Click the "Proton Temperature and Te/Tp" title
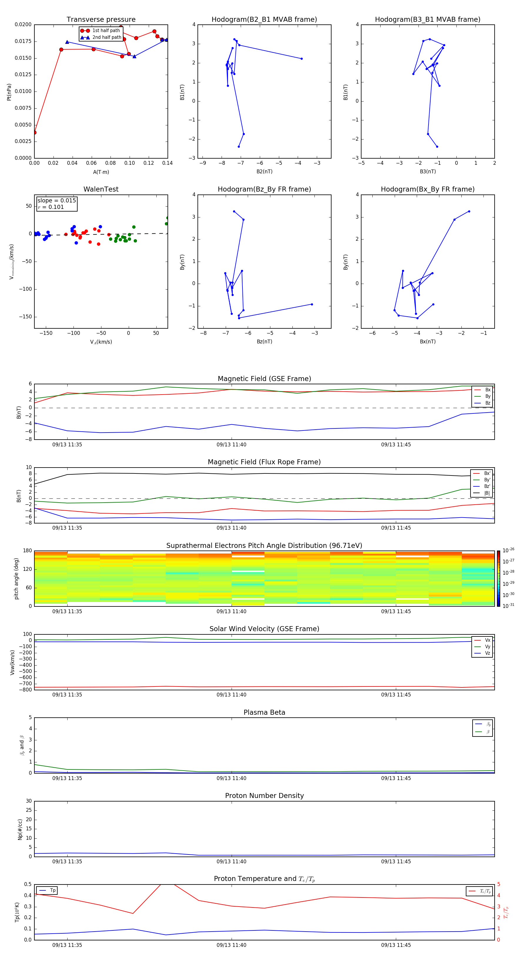529x971 pixels. coord(264,879)
